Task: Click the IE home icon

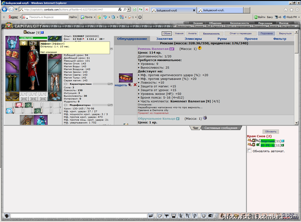Action: tap(285, 10)
